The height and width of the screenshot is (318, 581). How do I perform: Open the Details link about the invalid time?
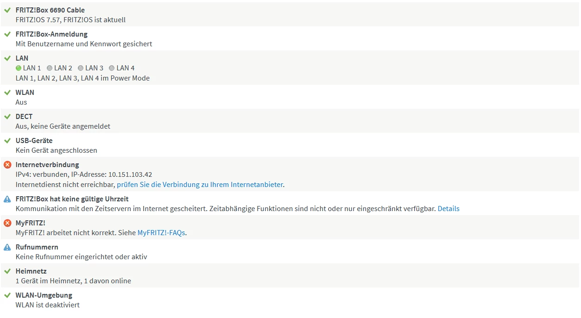[448, 208]
